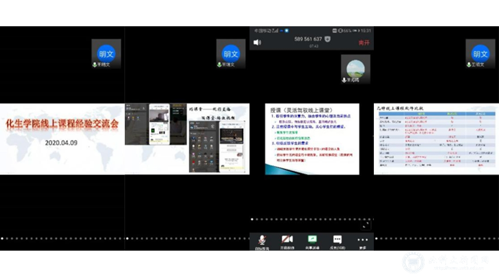Open the members list (108)
This screenshot has height=280, width=499.
click(337, 241)
